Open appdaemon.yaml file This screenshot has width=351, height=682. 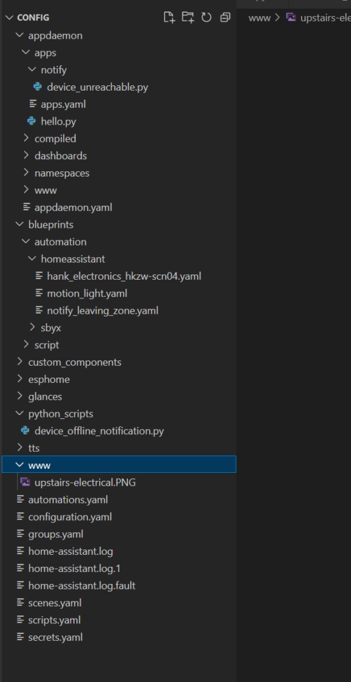(x=73, y=208)
